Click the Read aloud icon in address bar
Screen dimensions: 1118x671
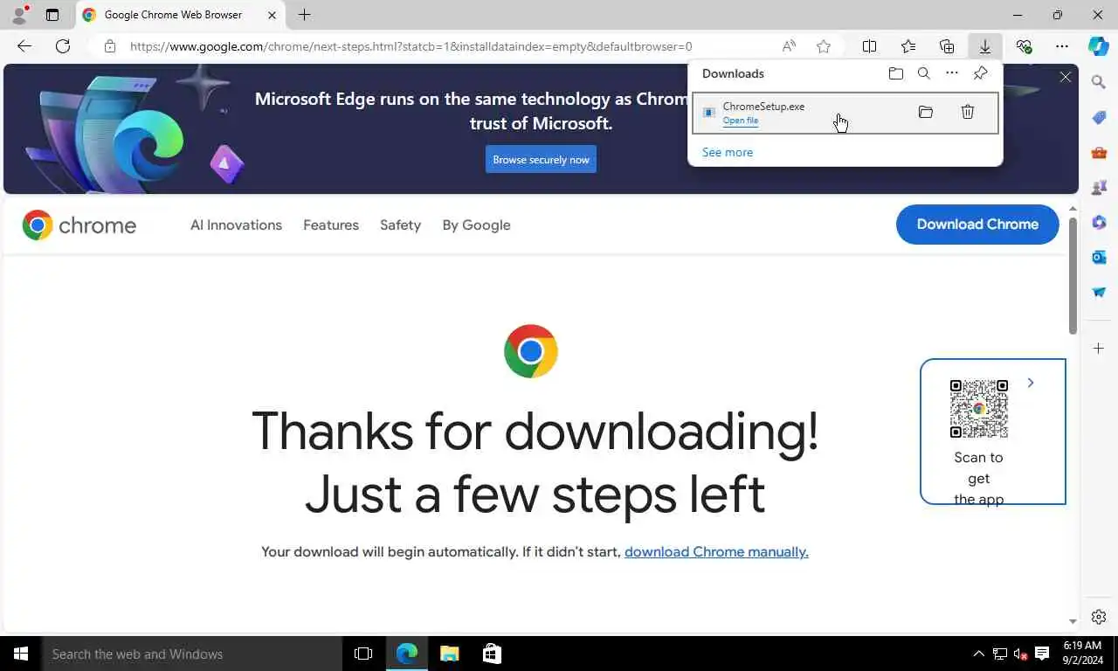point(789,46)
